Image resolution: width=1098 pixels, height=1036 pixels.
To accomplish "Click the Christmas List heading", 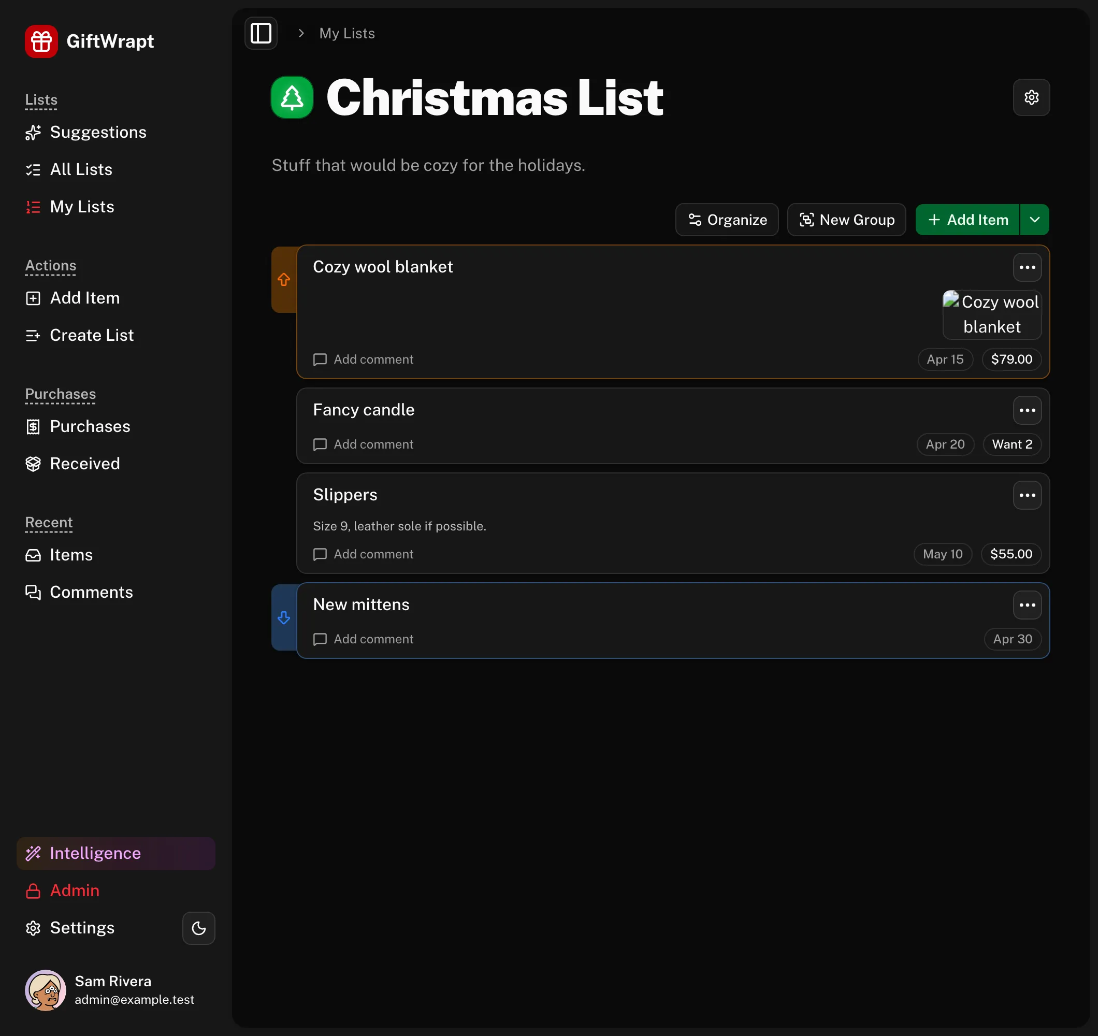I will (x=495, y=98).
